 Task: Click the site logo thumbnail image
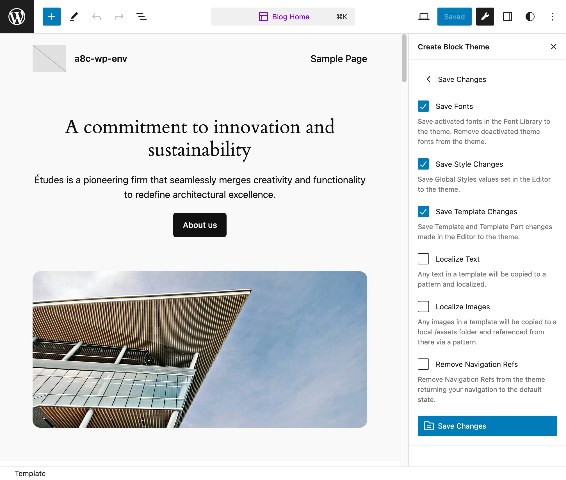pos(49,58)
